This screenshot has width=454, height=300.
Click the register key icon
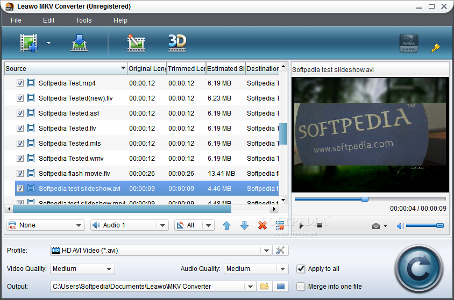click(436, 47)
